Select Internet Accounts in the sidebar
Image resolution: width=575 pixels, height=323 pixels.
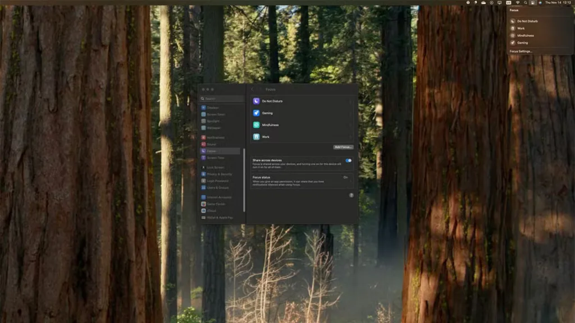pos(220,197)
